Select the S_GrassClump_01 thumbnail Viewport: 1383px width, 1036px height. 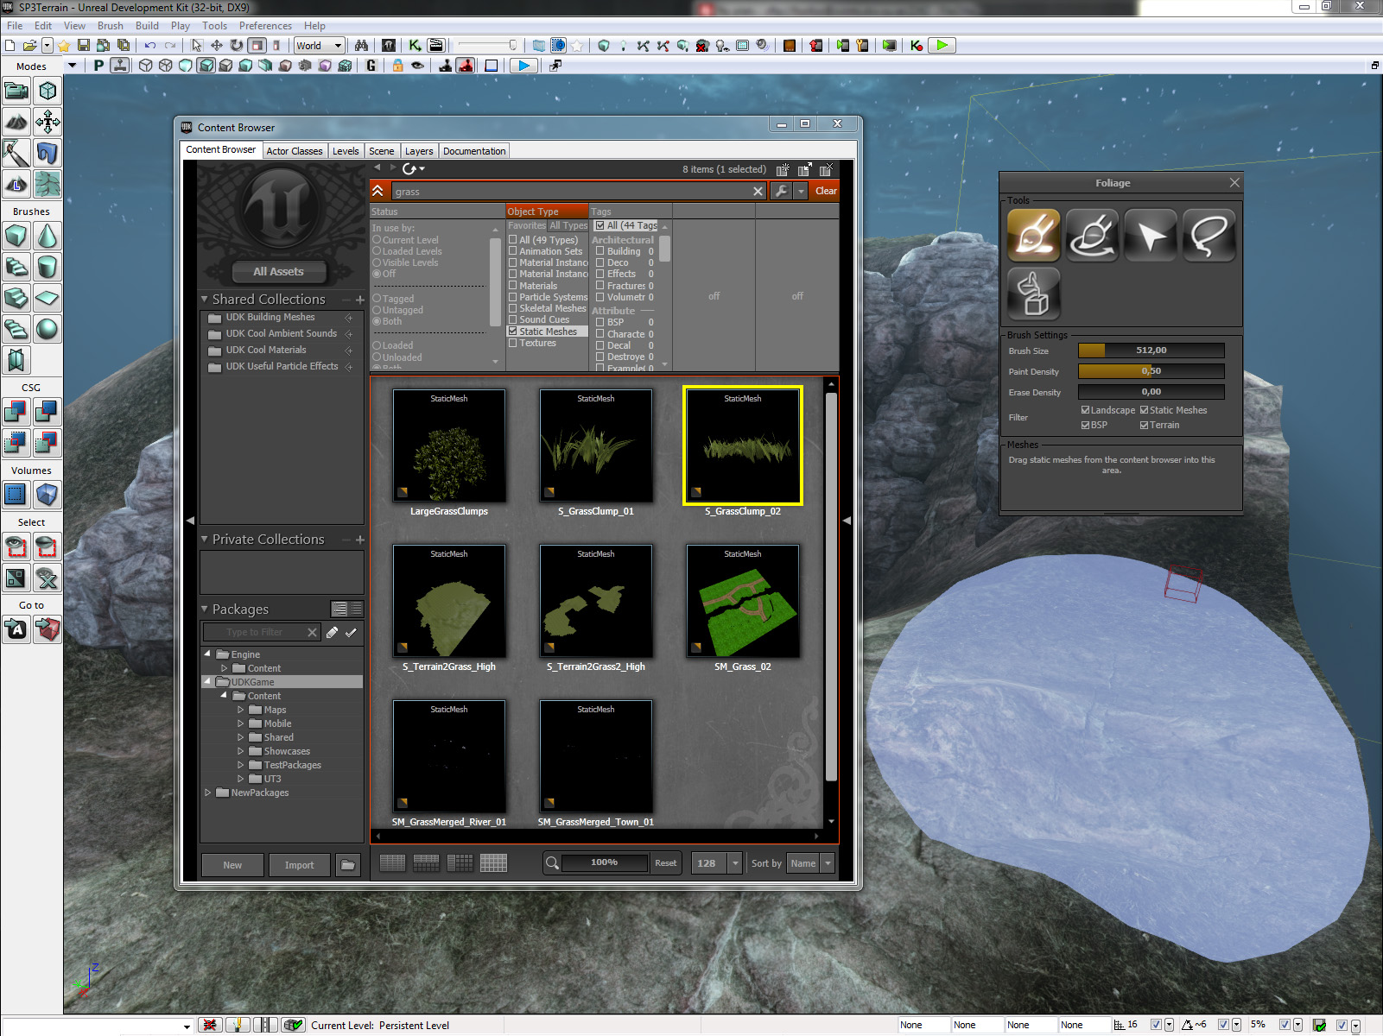596,445
